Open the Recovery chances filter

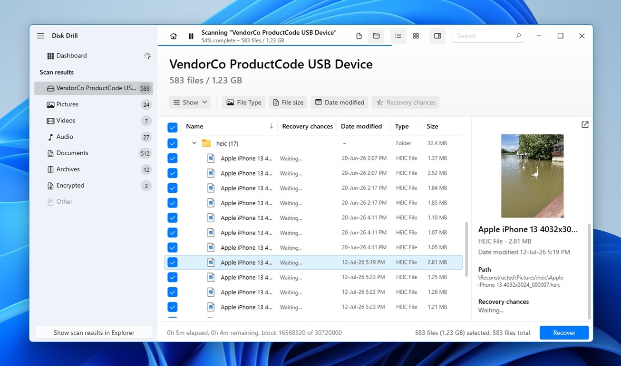(x=406, y=103)
